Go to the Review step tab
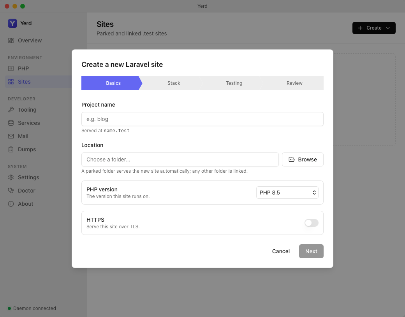The width and height of the screenshot is (405, 317). point(294,83)
